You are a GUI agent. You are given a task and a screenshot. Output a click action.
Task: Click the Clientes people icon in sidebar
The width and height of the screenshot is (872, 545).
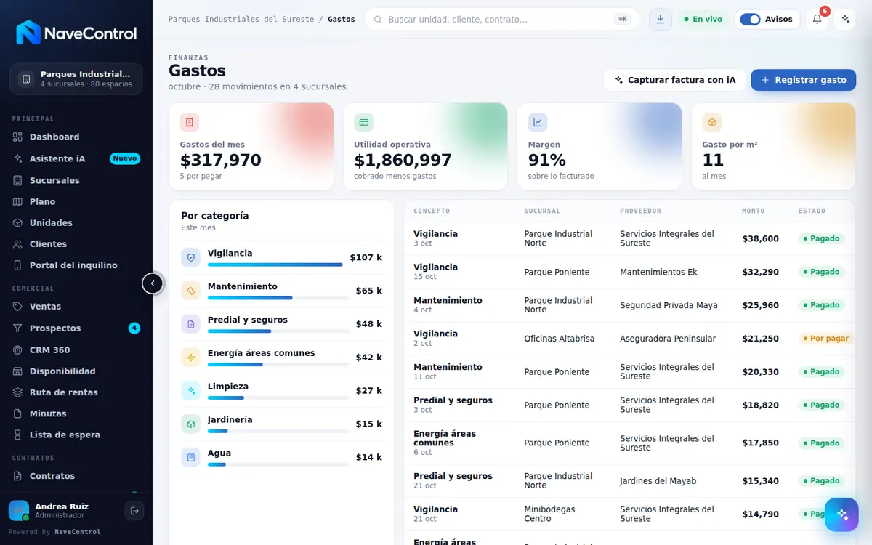coord(18,244)
